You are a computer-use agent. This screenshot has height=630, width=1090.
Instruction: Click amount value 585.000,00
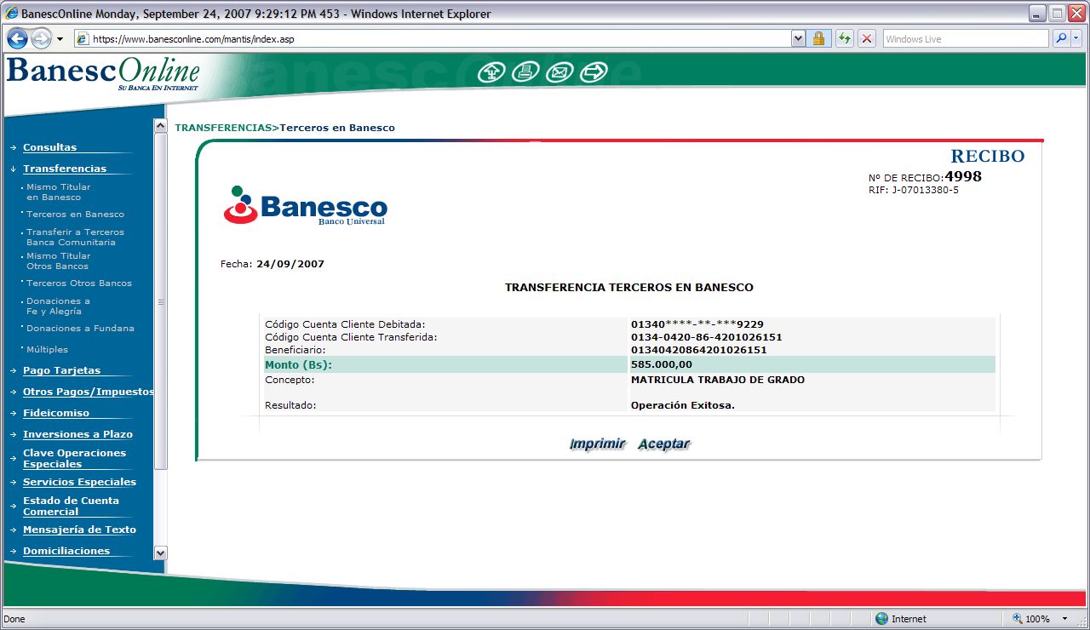click(662, 364)
